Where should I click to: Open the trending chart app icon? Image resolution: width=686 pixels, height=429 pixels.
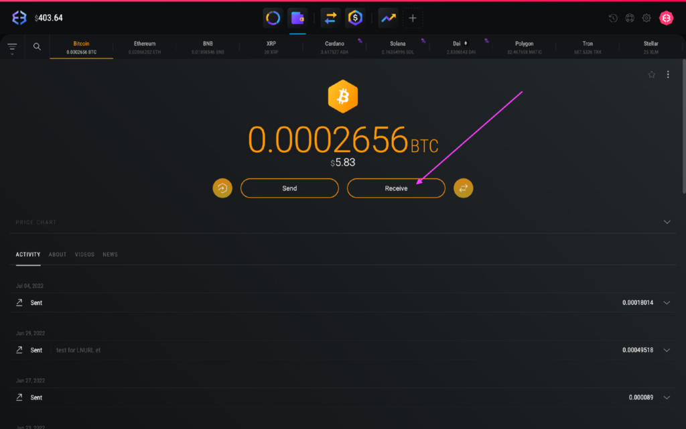click(388, 18)
